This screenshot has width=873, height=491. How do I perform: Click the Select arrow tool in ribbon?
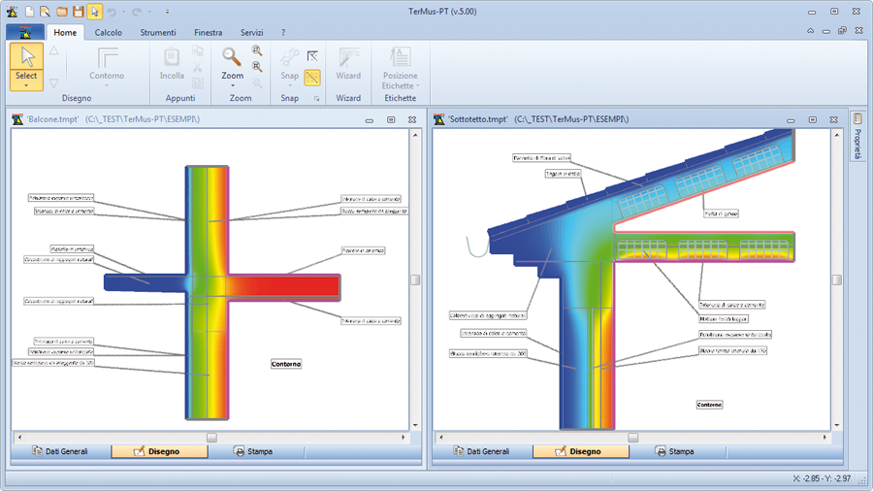click(x=26, y=58)
